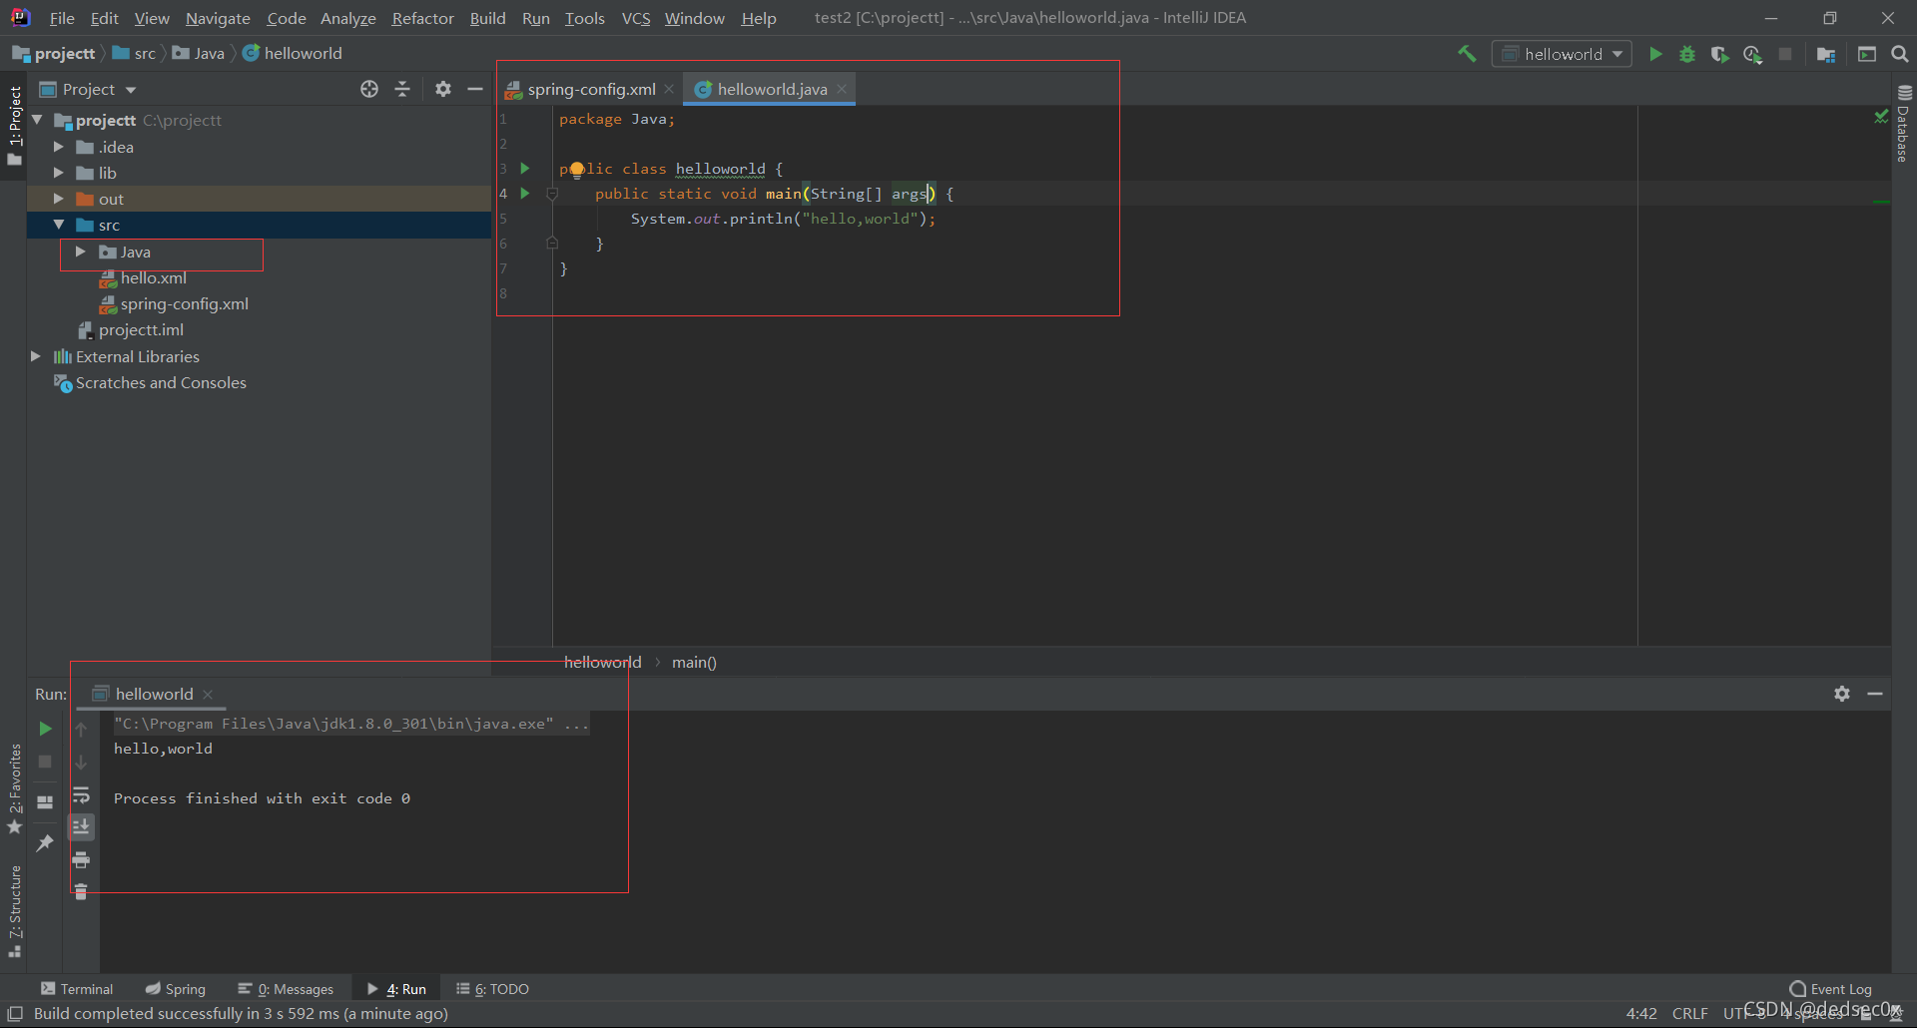
Task: Collapse the src folder
Action: 58,225
